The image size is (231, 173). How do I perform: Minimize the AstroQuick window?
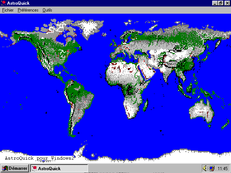pyautogui.click(x=215, y=3)
